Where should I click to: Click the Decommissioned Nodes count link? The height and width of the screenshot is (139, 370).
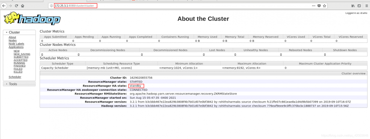point(142,54)
